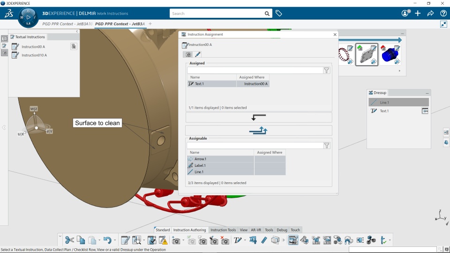450x253 pixels.
Task: Click the Share arrow icon
Action: (430, 13)
